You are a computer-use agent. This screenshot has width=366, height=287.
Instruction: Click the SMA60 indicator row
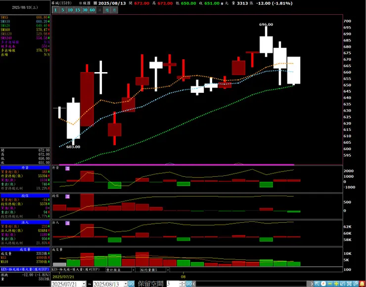(25, 30)
